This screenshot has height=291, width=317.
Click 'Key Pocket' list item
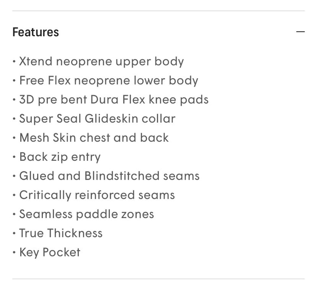50,252
